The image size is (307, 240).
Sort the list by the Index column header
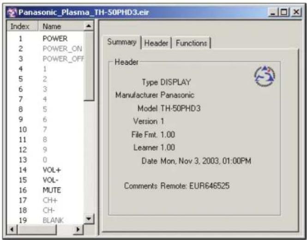(x=22, y=26)
